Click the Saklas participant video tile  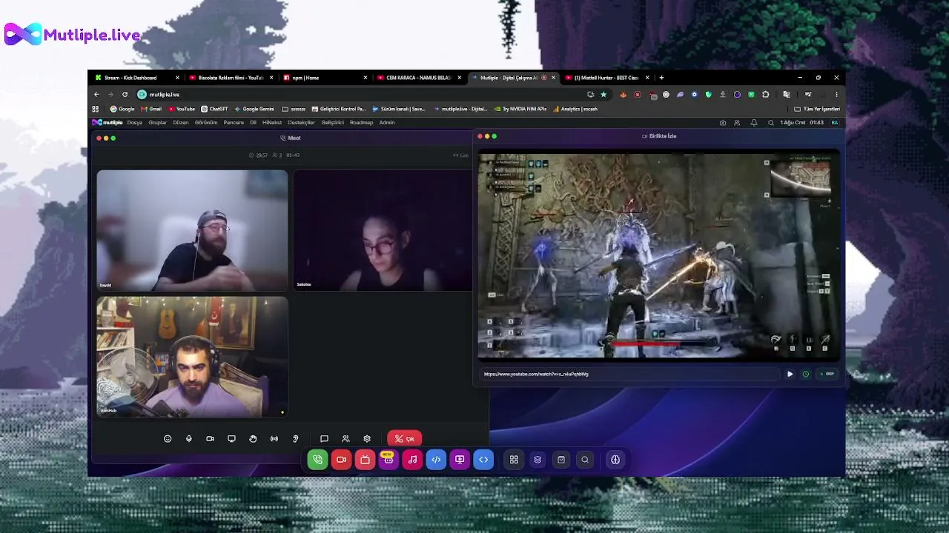(383, 230)
